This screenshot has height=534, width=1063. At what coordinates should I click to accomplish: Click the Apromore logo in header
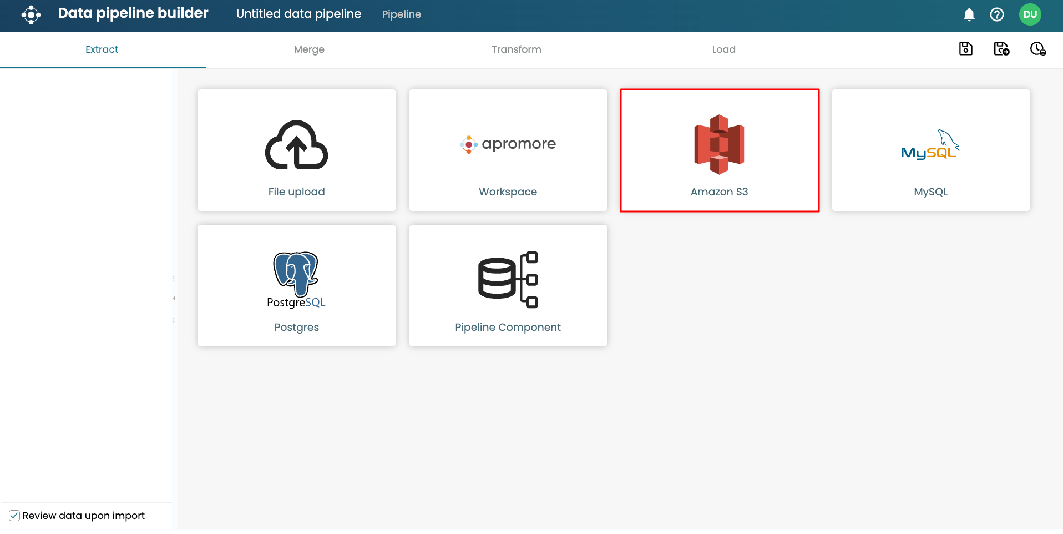point(31,15)
